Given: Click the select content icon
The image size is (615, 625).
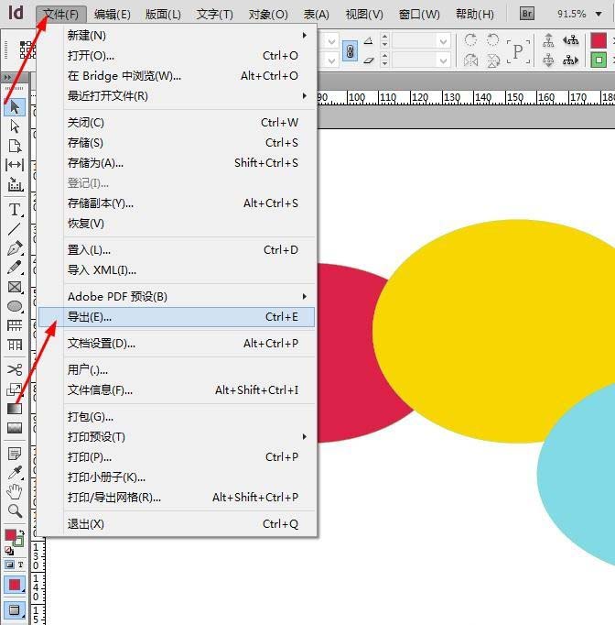Looking at the screenshot, I should coord(548,60).
